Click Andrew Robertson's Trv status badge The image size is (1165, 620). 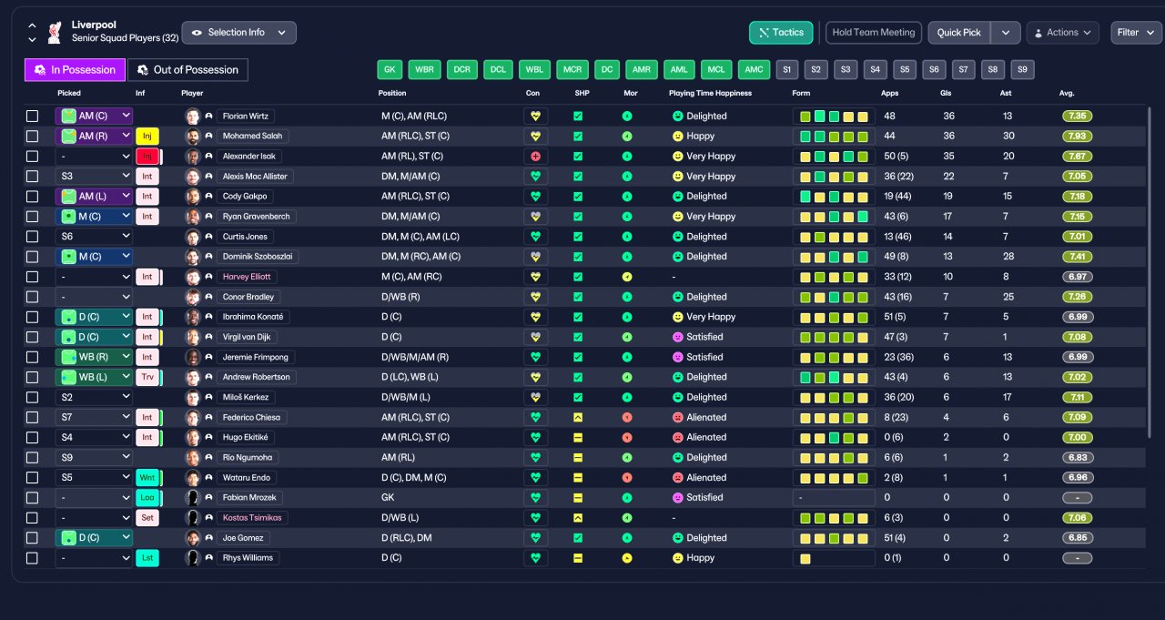(x=147, y=377)
